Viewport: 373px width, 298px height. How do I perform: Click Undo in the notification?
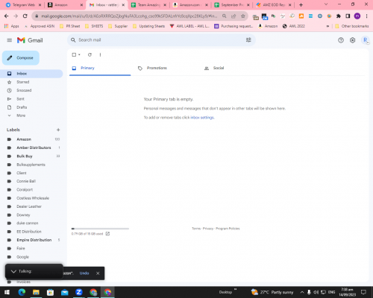(x=84, y=273)
